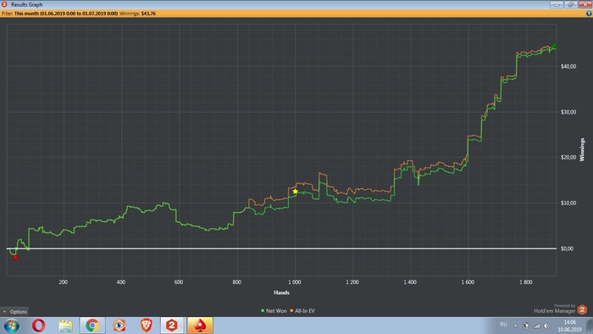The height and width of the screenshot is (334, 593).
Task: Launch Opera browser from taskbar
Action: 39,326
